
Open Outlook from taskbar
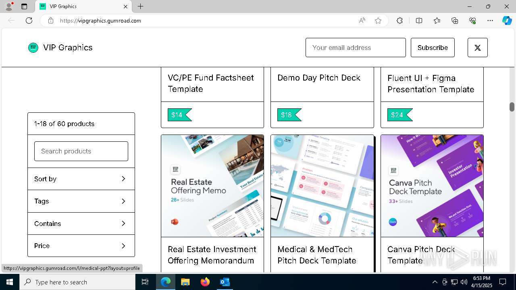[x=225, y=282]
